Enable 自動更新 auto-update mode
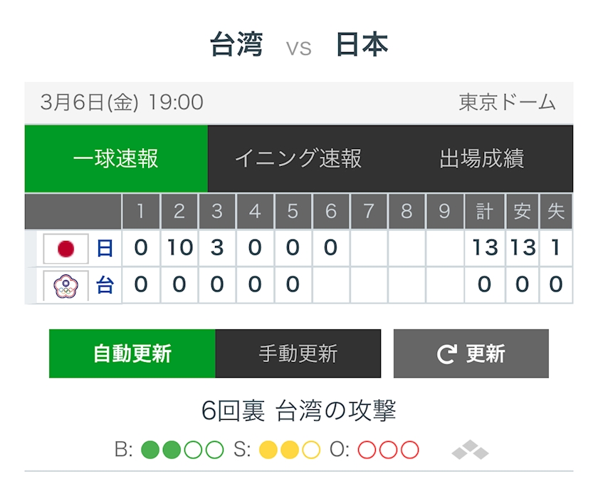The width and height of the screenshot is (598, 479). 132,354
